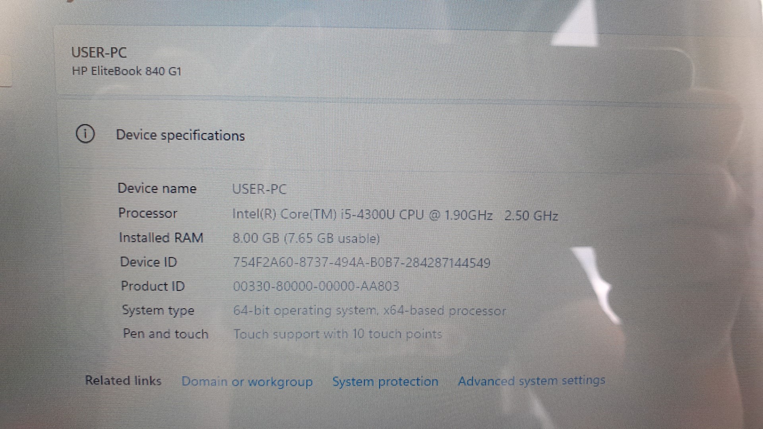Click the Processor label

pyautogui.click(x=148, y=213)
